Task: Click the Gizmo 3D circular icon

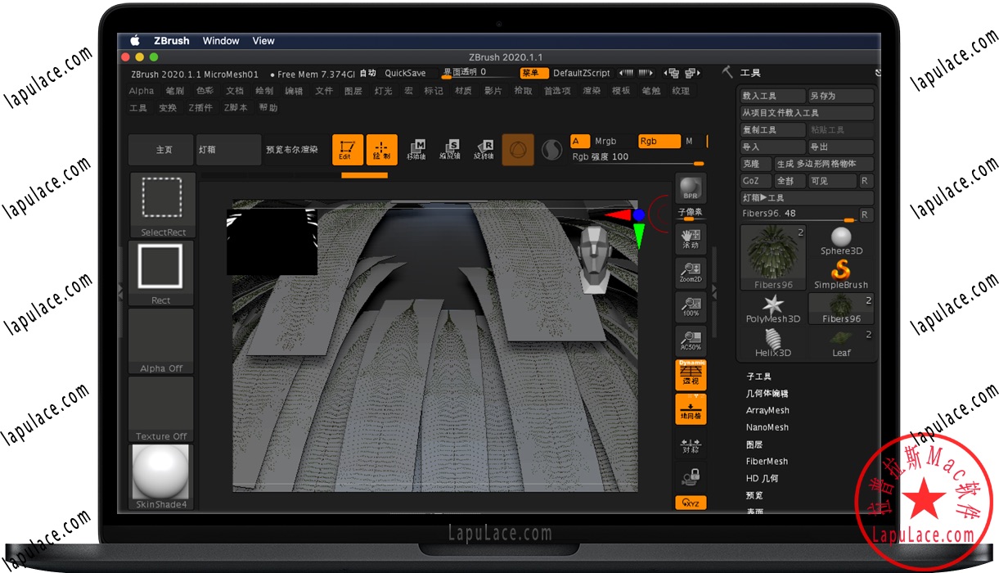Action: [518, 150]
